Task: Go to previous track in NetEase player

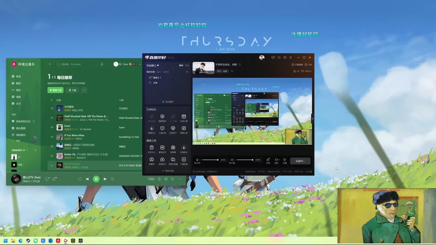Action: 87,179
